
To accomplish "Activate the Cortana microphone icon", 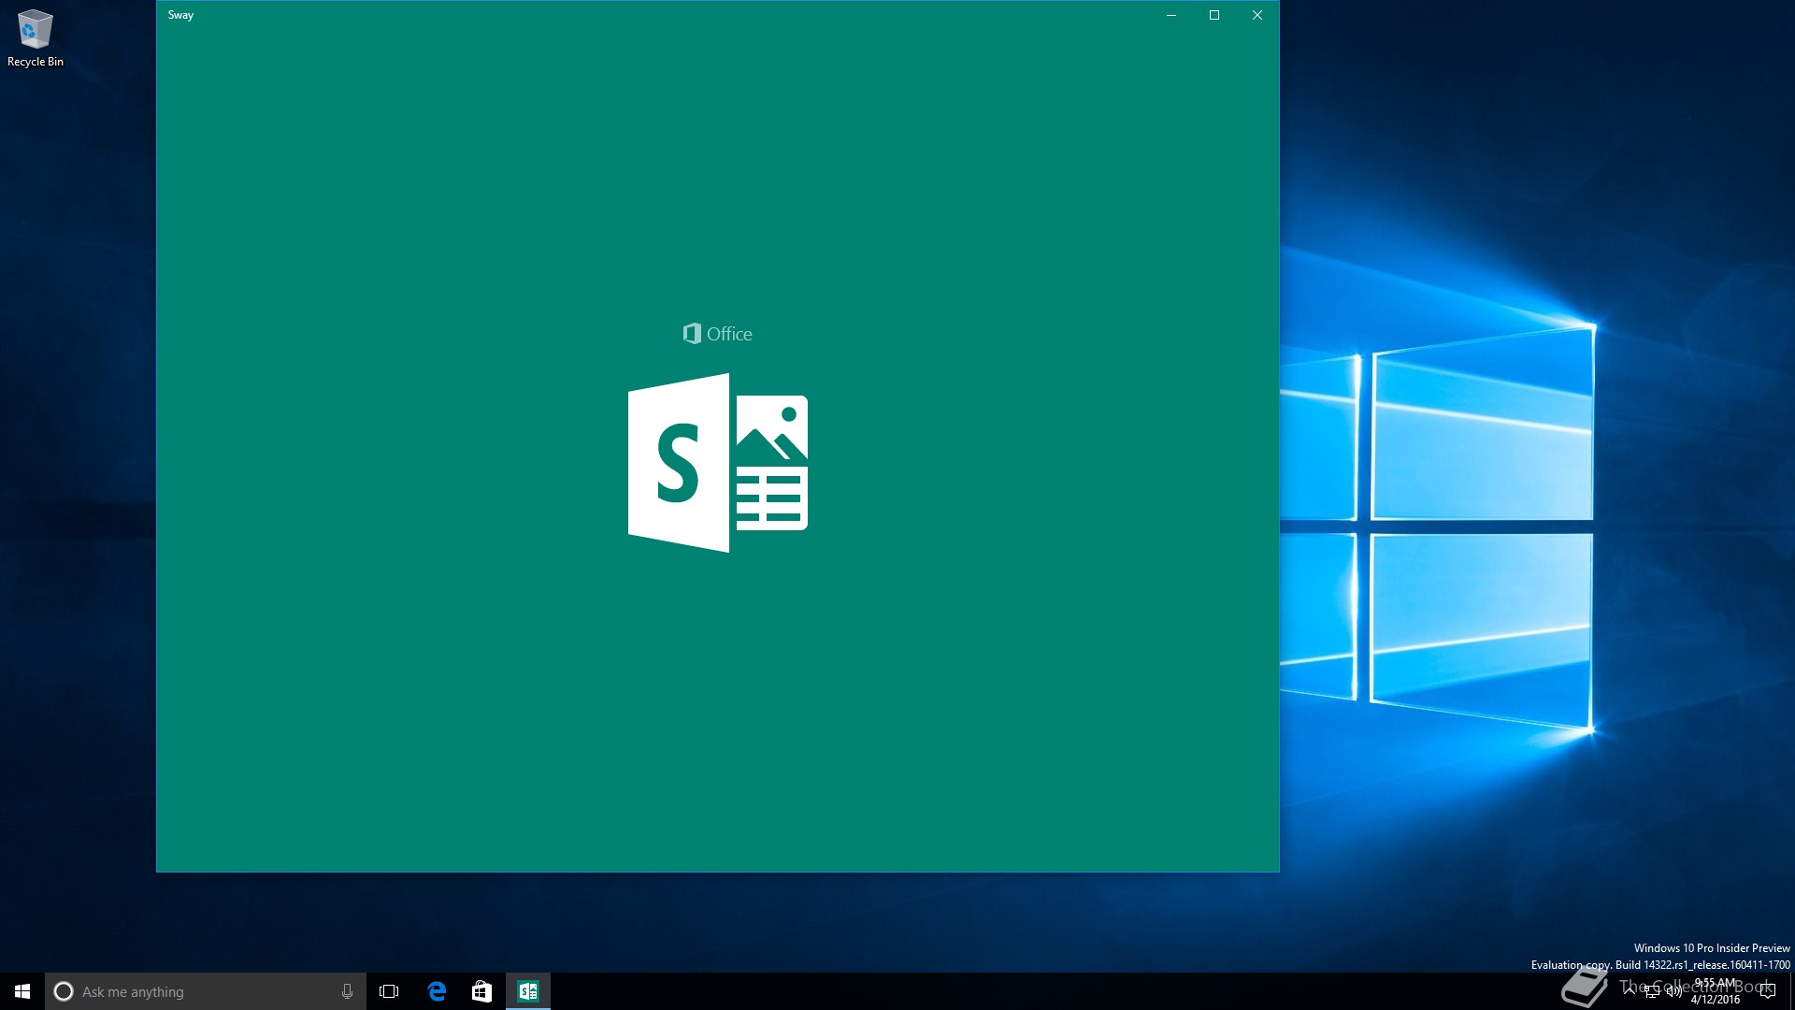I will [x=347, y=991].
